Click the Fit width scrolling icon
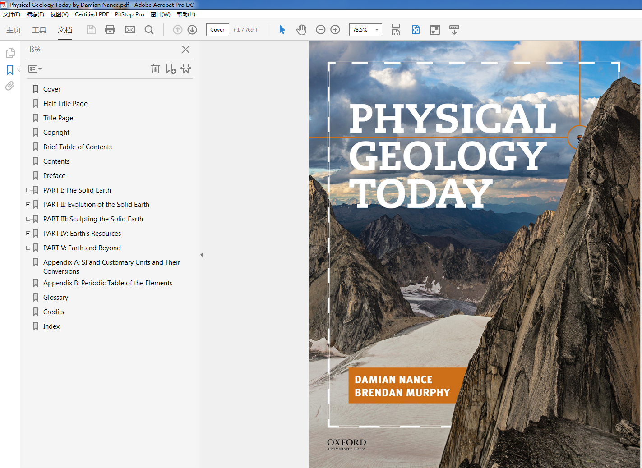This screenshot has height=468, width=642. [396, 30]
